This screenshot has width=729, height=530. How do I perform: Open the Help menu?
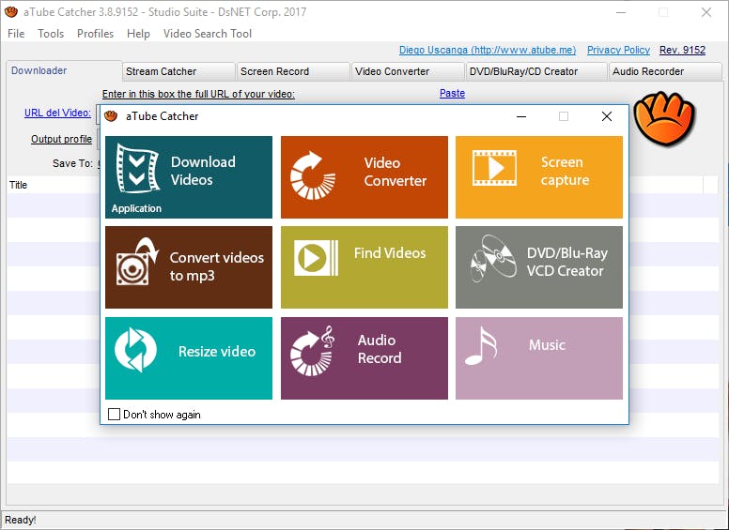pos(138,34)
